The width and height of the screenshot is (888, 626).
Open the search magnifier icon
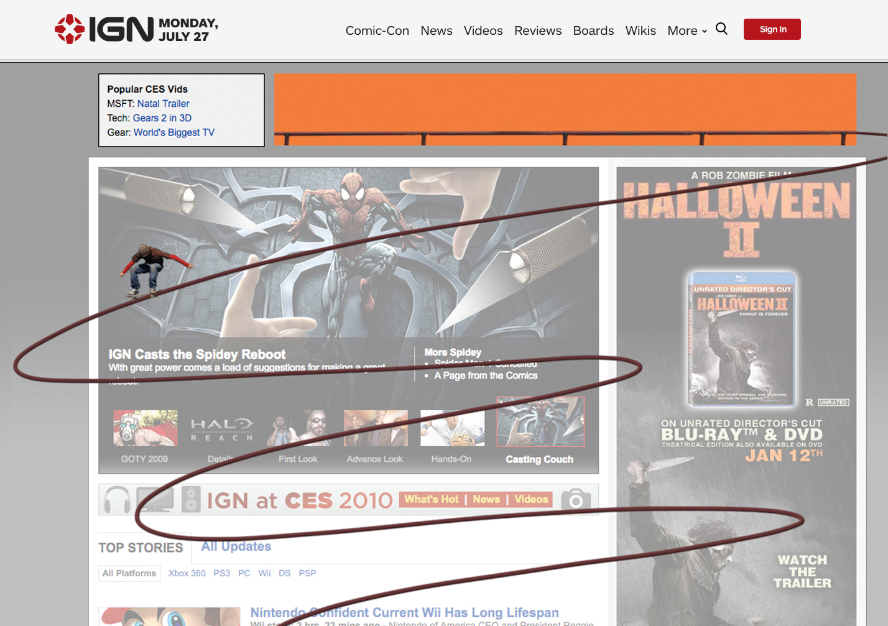[721, 29]
